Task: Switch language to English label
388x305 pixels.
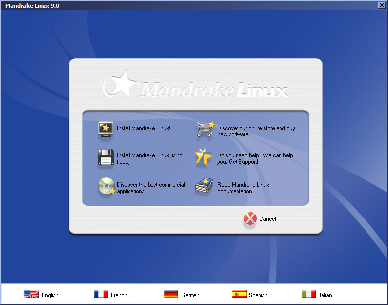Action: [50, 295]
